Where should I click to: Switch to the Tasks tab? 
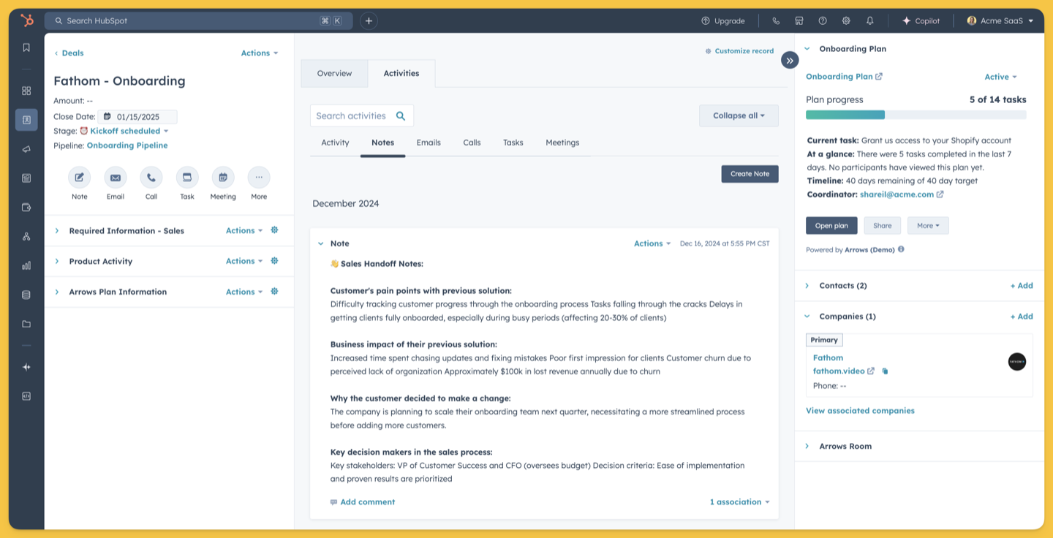(513, 143)
